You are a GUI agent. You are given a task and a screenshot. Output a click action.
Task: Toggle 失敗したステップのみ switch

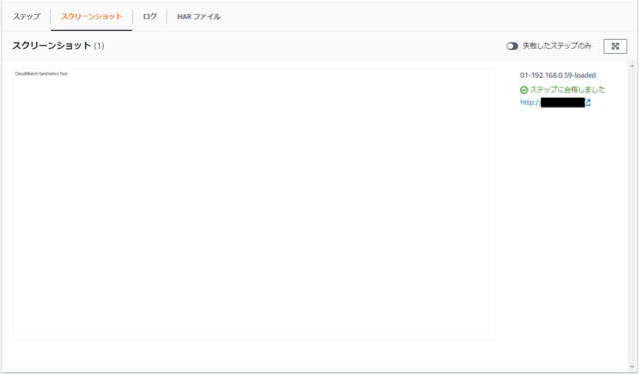click(512, 46)
